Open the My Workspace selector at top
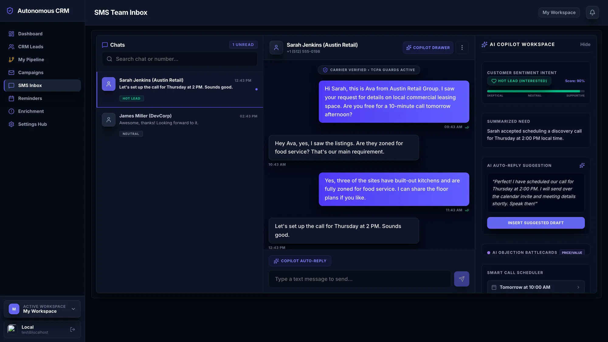 [559, 12]
